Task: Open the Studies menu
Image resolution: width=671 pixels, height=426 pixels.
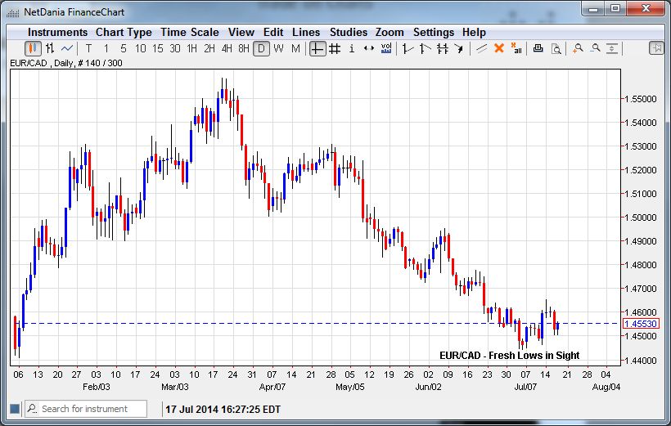Action: (x=349, y=33)
